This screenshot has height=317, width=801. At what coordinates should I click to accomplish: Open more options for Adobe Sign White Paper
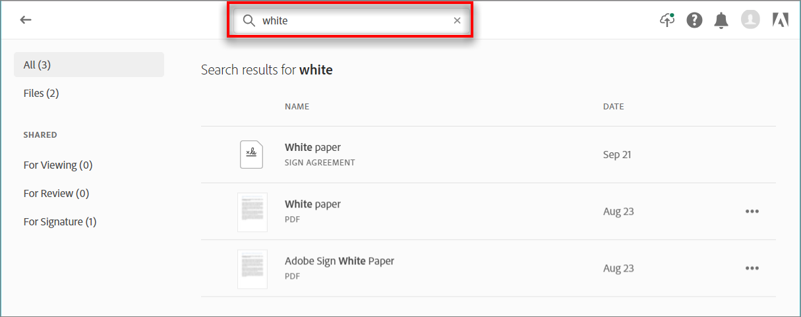(x=752, y=268)
